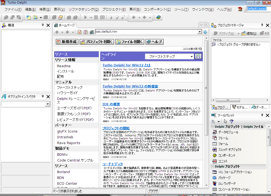Open the アクティブ dropdown arrow in Project Manager
Viewport: 271px width, 196px height.
pyautogui.click(x=238, y=33)
